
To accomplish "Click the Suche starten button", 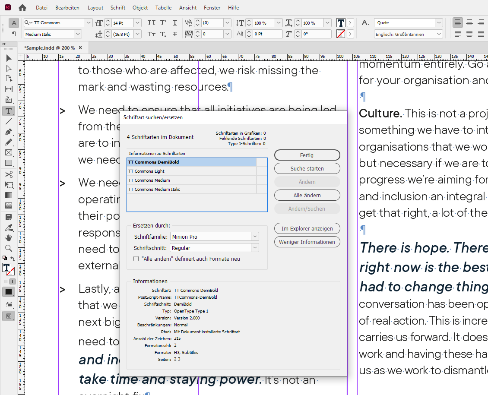I will point(307,168).
